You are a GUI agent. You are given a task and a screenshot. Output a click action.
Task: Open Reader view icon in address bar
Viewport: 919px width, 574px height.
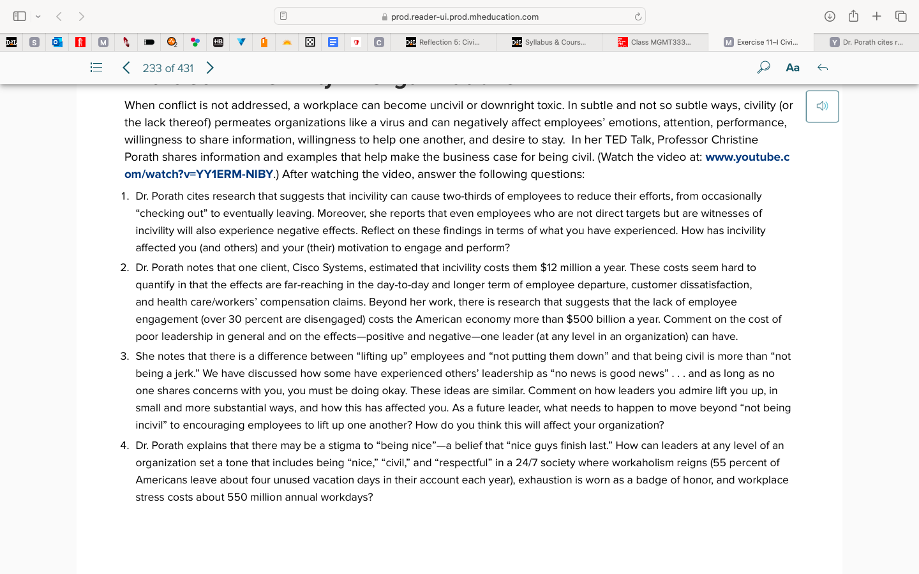tap(283, 17)
